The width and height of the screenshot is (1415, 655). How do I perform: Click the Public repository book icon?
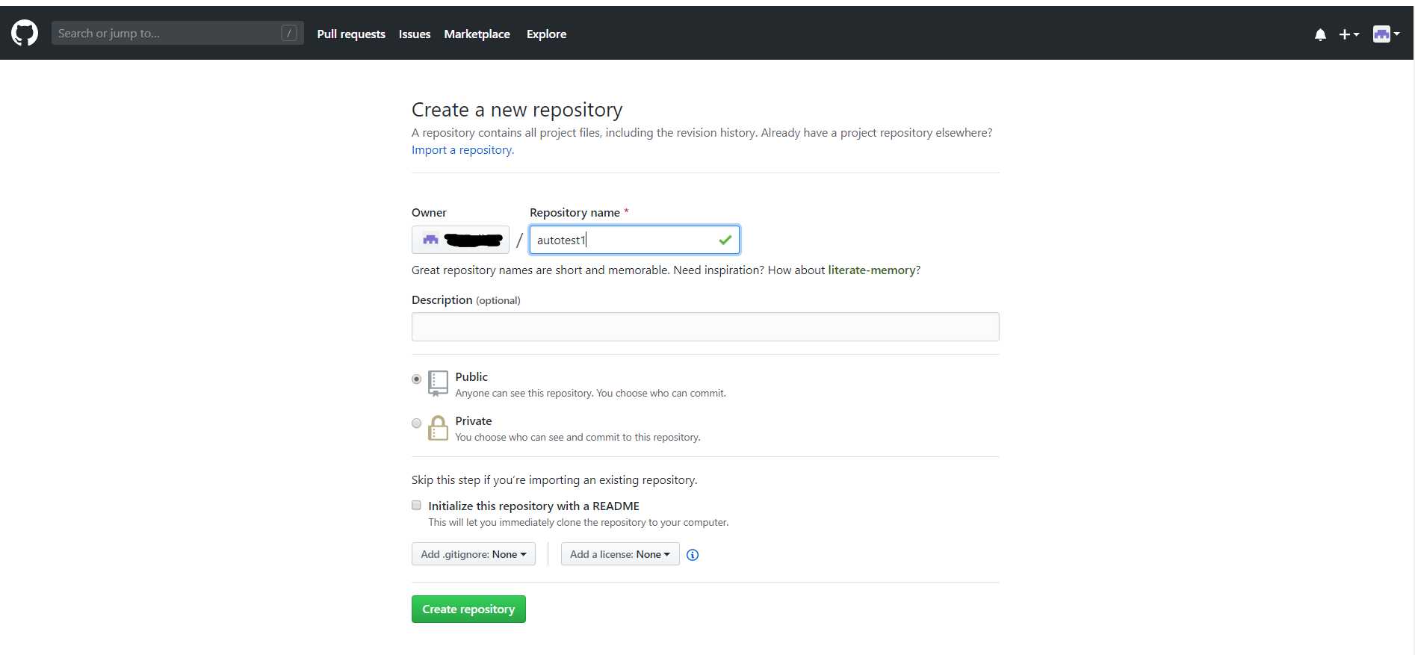[438, 383]
